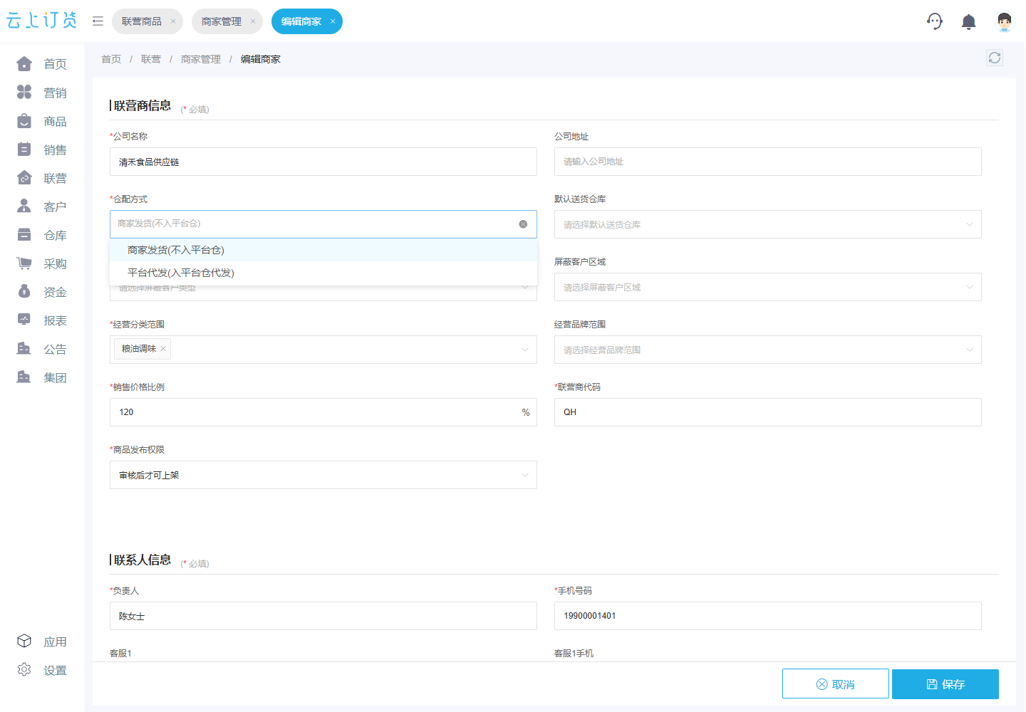The height and width of the screenshot is (712, 1026).
Task: Open the 资金 funds sidebar icon
Action: [x=24, y=292]
